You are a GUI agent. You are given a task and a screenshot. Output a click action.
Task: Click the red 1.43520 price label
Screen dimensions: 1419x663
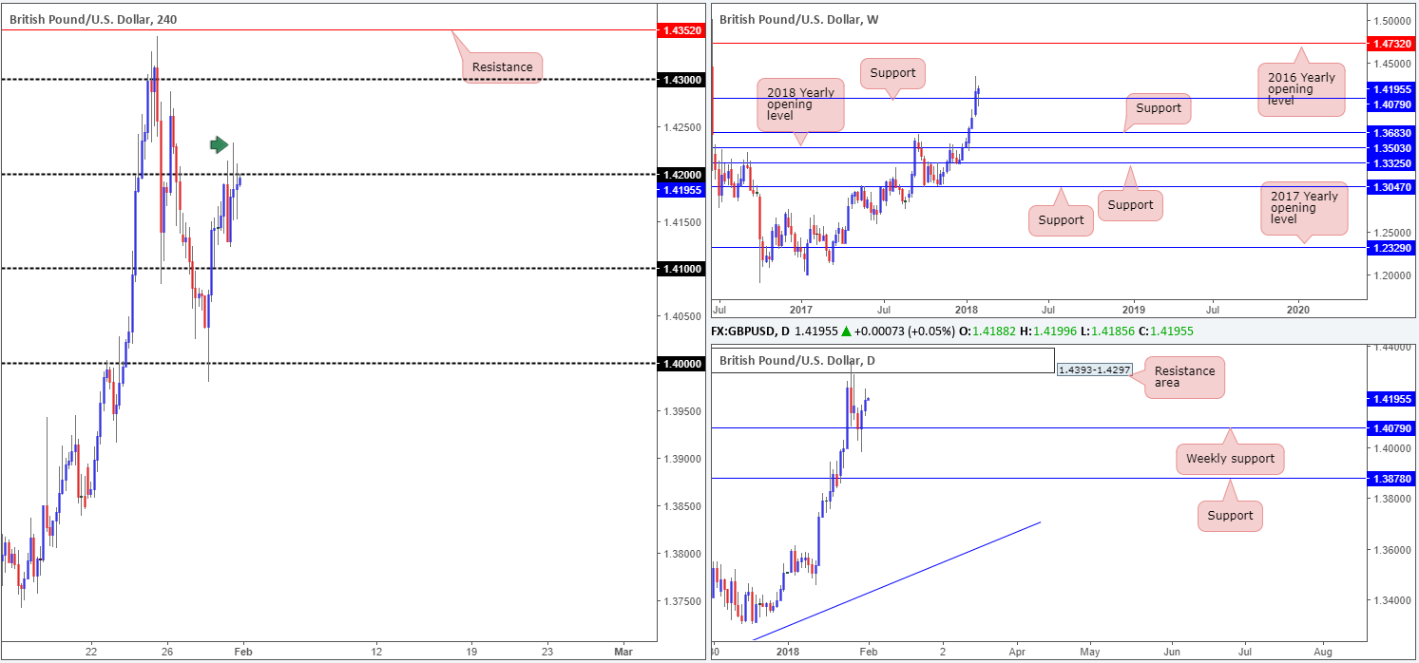(683, 30)
